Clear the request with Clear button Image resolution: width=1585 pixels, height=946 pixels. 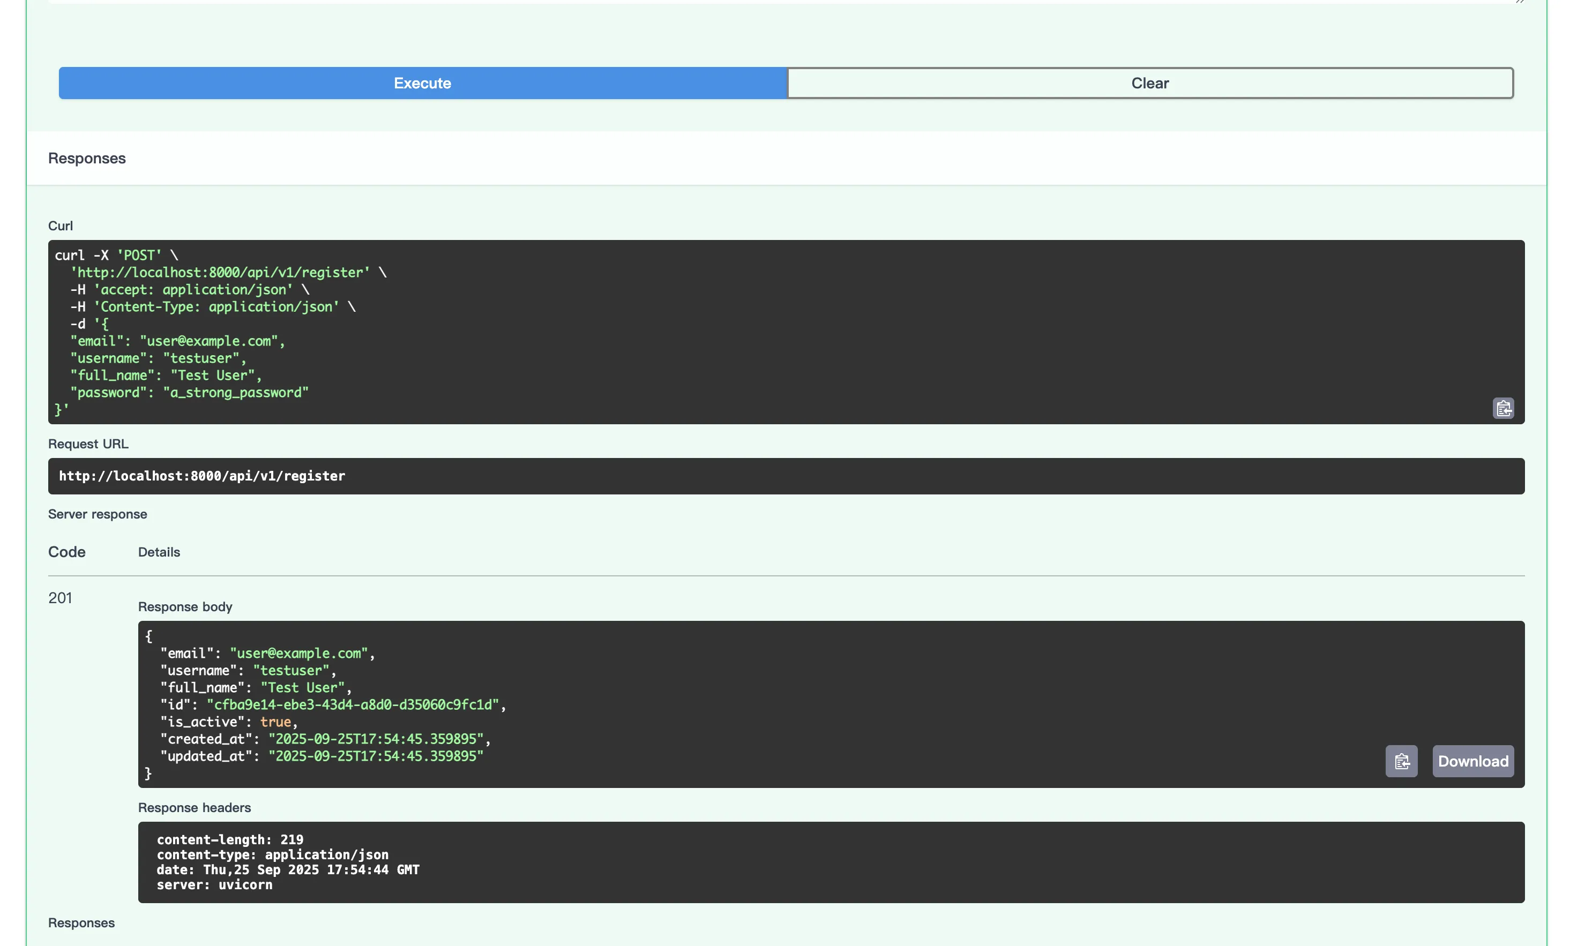coord(1149,83)
